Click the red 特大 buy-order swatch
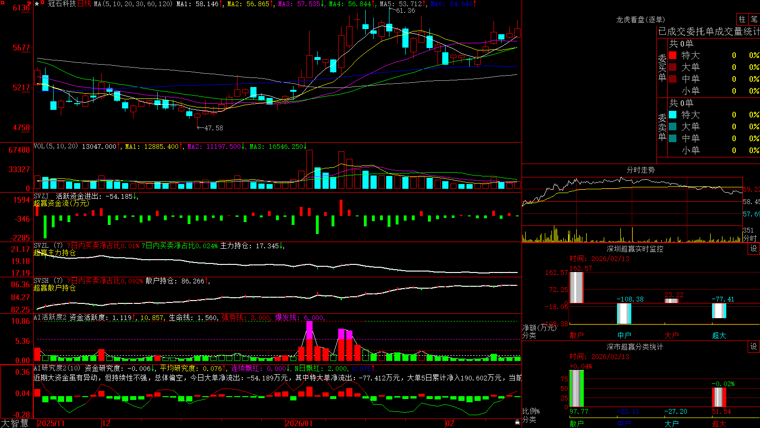 pos(673,55)
